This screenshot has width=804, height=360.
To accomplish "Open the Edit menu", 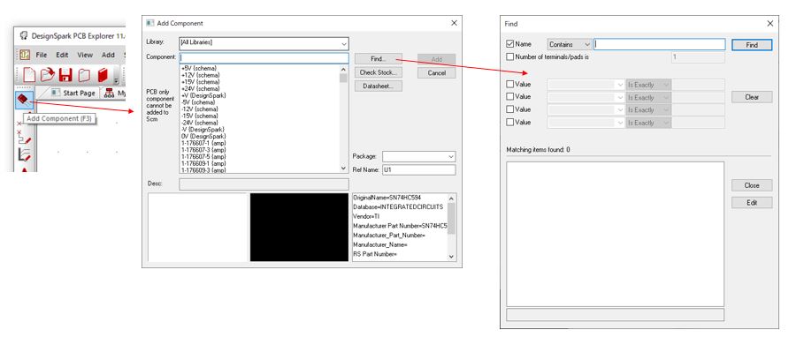I will pos(63,55).
